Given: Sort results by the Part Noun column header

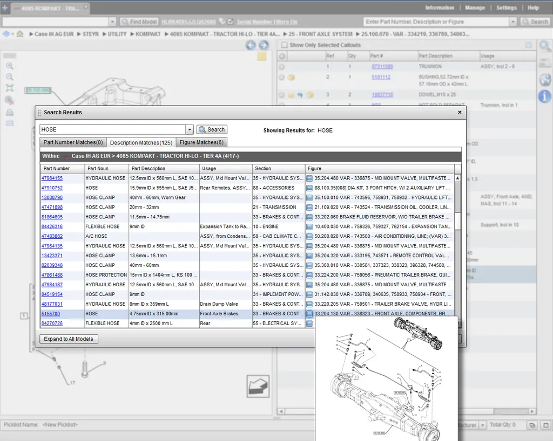Looking at the screenshot, I should tap(106, 169).
